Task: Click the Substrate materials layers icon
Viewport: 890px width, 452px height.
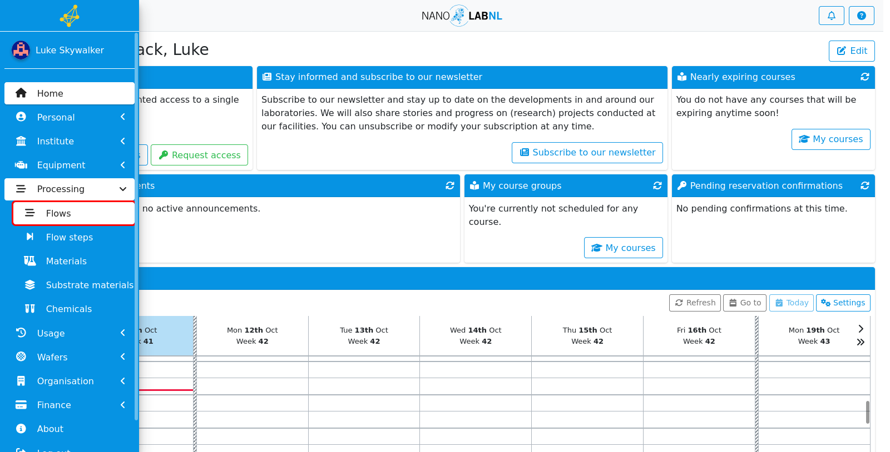Action: pyautogui.click(x=30, y=285)
